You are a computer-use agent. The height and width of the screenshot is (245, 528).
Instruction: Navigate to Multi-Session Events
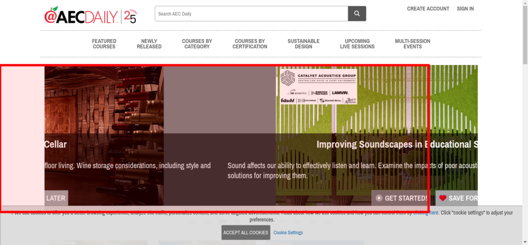click(412, 44)
